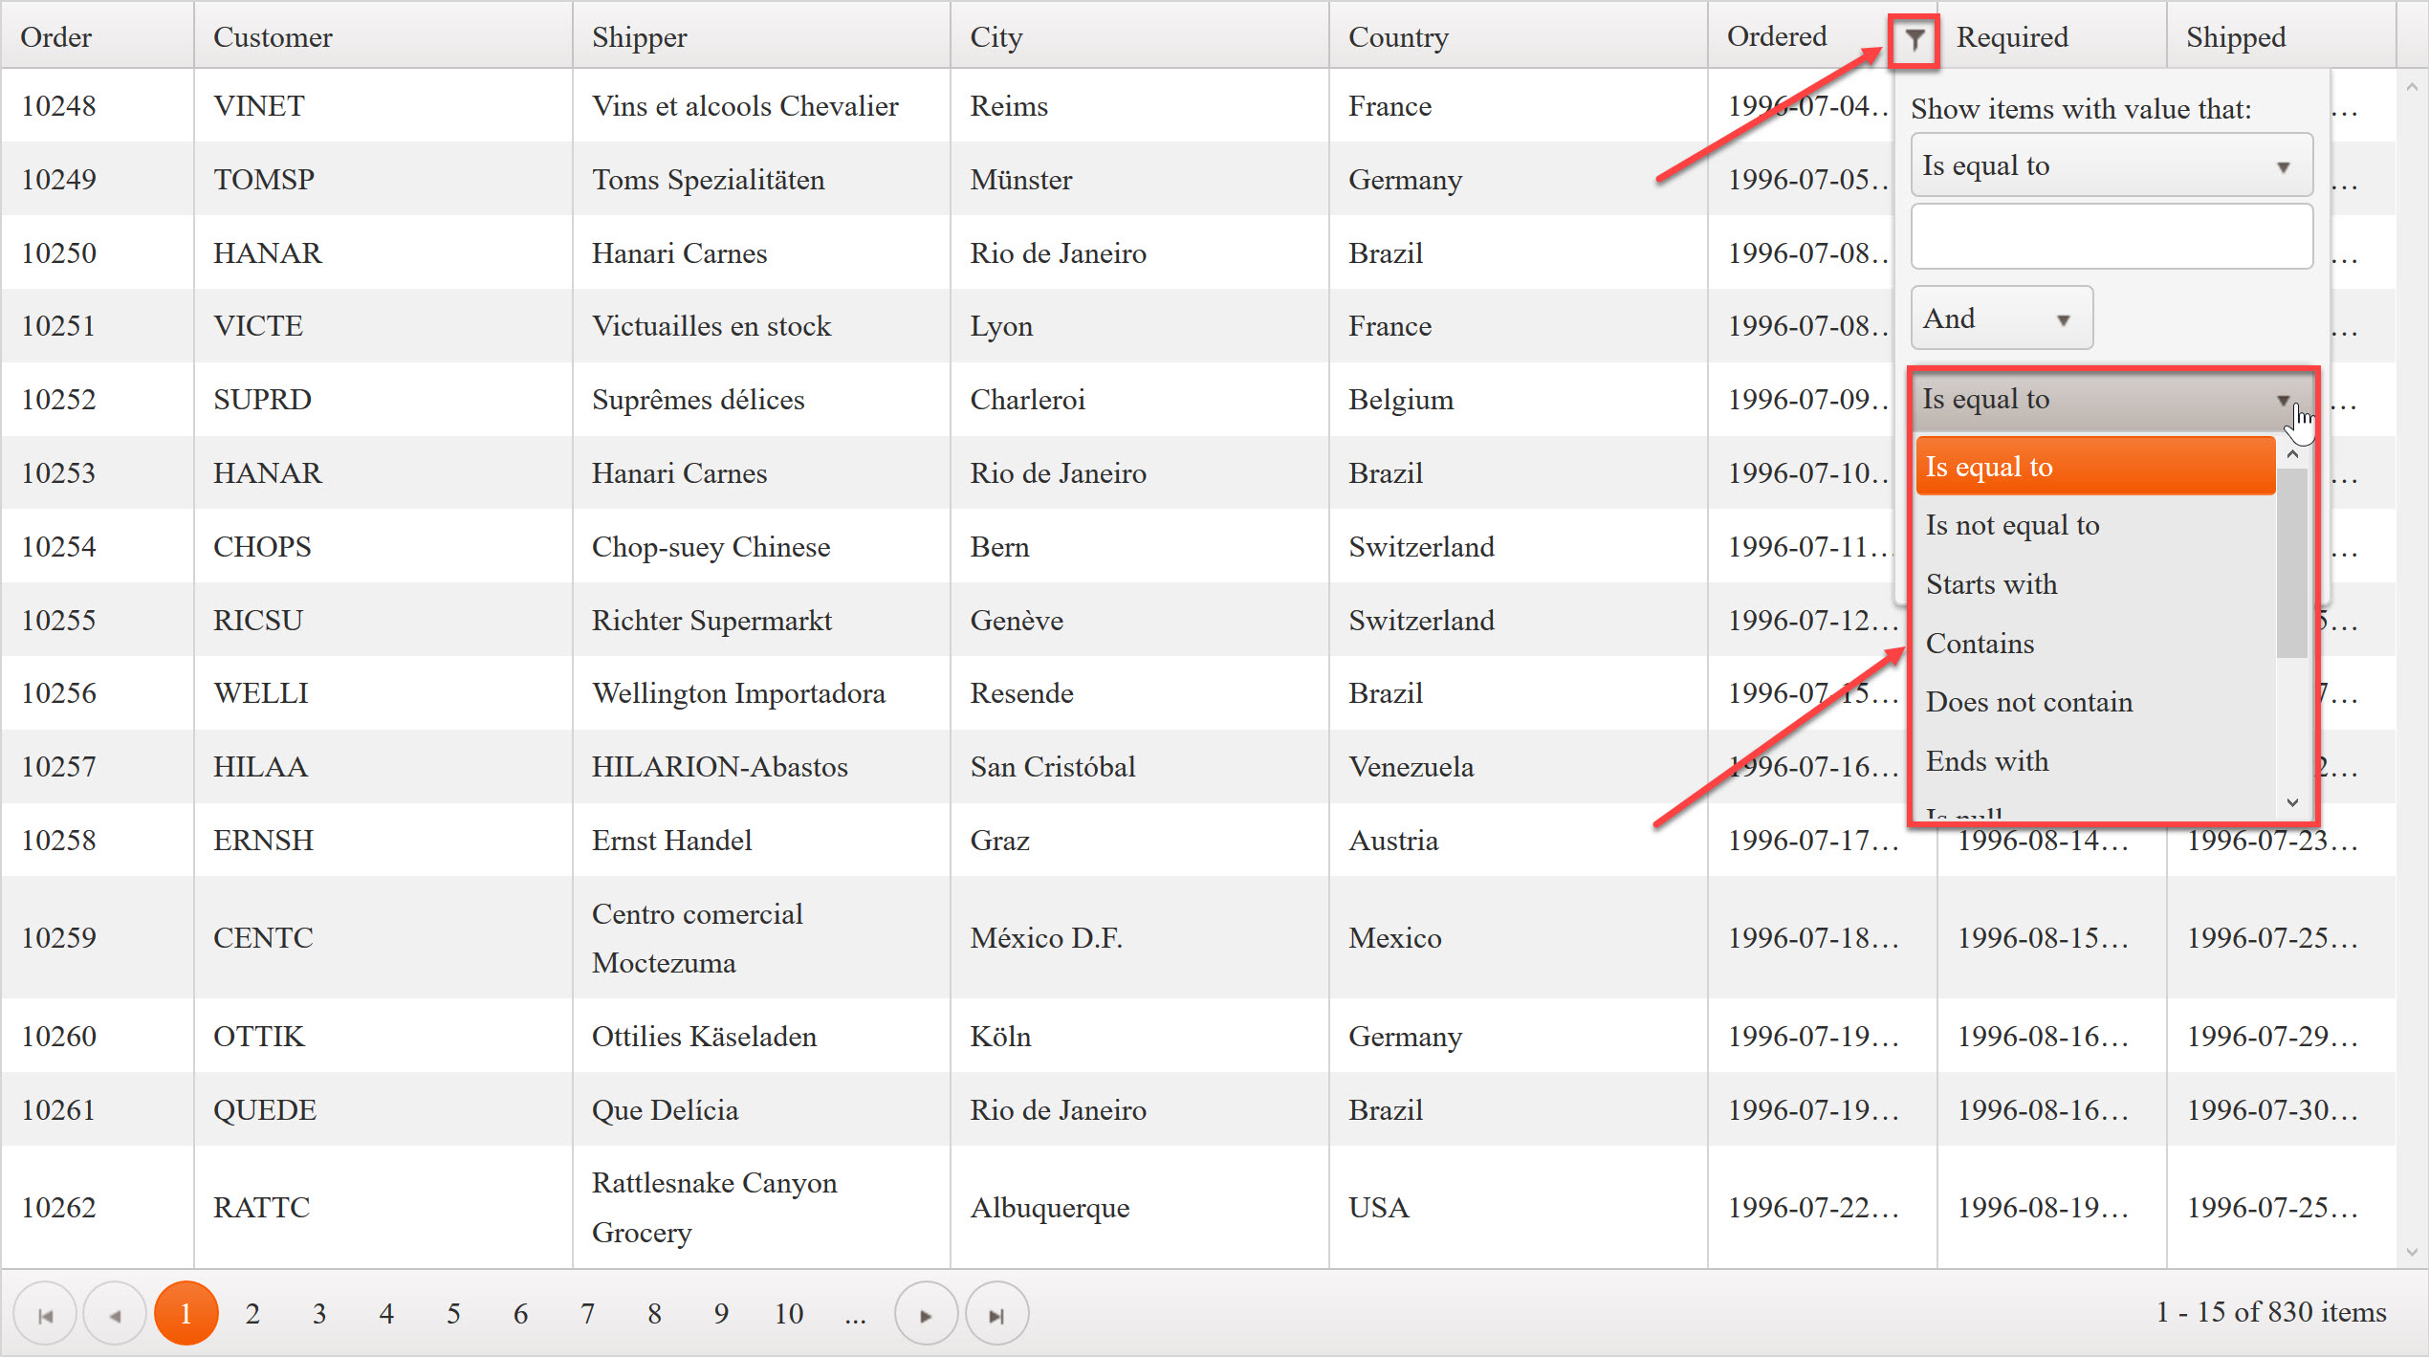Go to previous page with pager arrow icon
Viewport: 2429px width, 1357px height.
point(115,1313)
